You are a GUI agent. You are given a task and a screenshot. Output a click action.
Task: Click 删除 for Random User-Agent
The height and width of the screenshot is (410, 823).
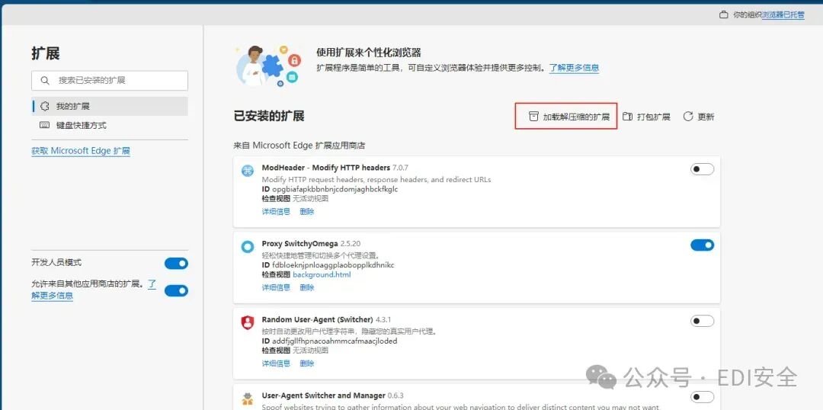(307, 364)
